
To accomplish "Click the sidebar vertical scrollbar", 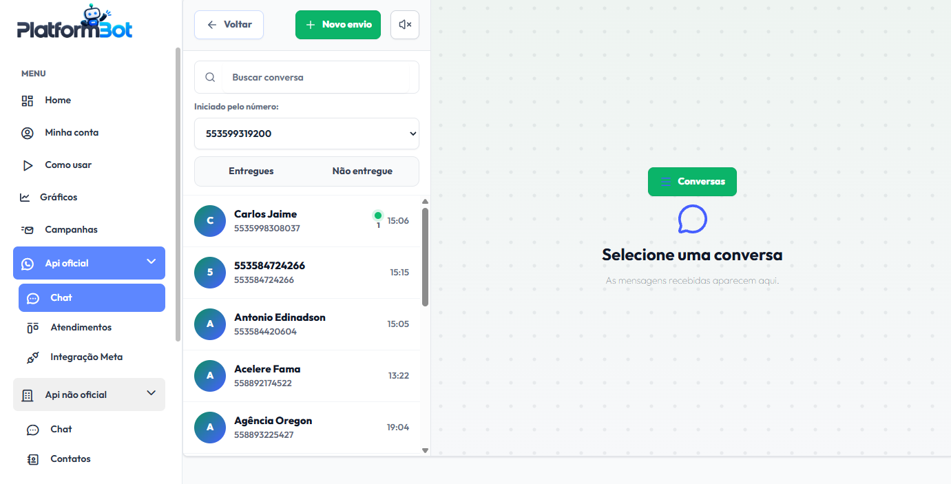I will (178, 194).
